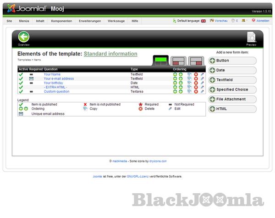This screenshot has height=218, width=275.
Task: Click the UK flag default language icon
Action: pos(203,21)
